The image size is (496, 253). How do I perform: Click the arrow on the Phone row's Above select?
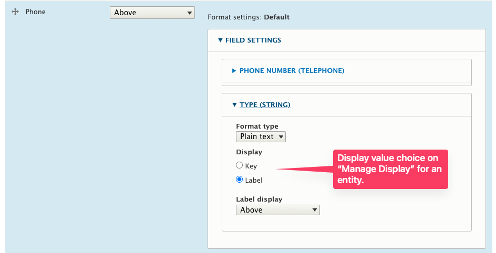[189, 13]
